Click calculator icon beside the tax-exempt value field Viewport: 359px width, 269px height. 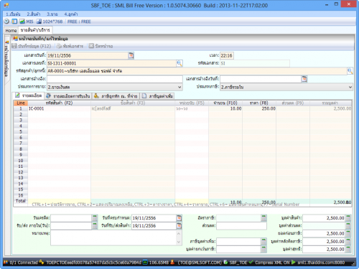point(264,249)
